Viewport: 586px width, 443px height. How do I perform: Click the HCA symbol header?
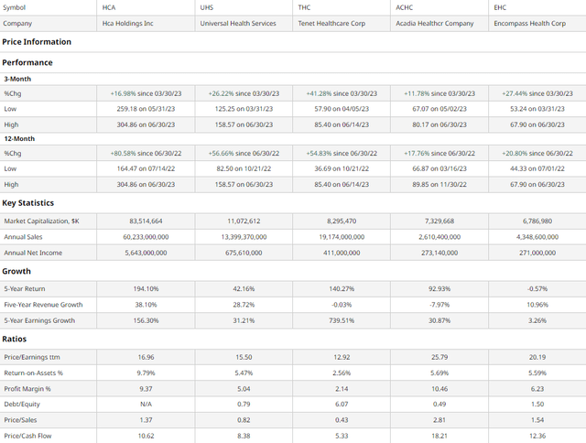point(109,7)
